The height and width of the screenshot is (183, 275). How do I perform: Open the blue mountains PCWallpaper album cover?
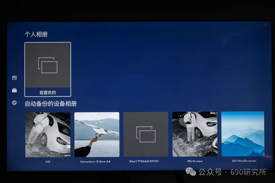(243, 134)
